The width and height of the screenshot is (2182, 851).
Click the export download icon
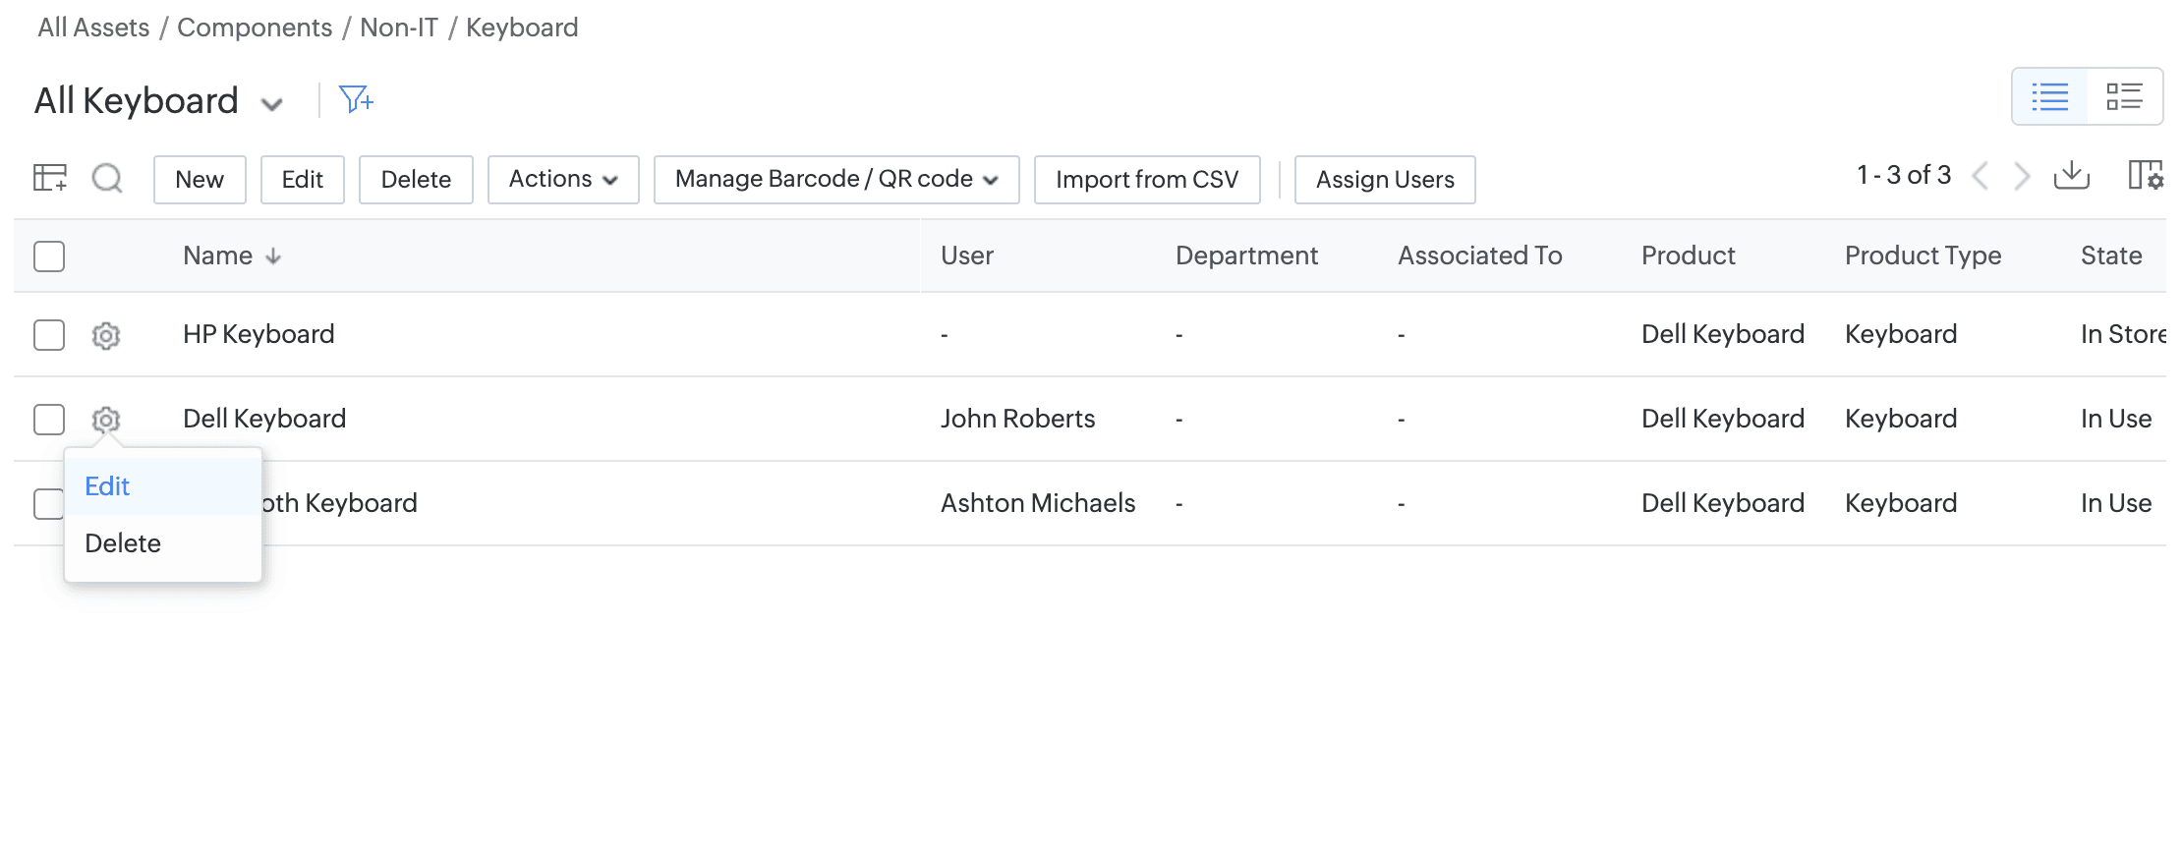tap(2071, 176)
